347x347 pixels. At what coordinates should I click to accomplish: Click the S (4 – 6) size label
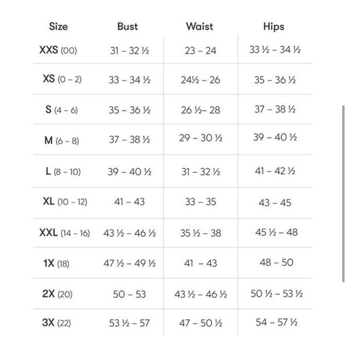point(62,110)
